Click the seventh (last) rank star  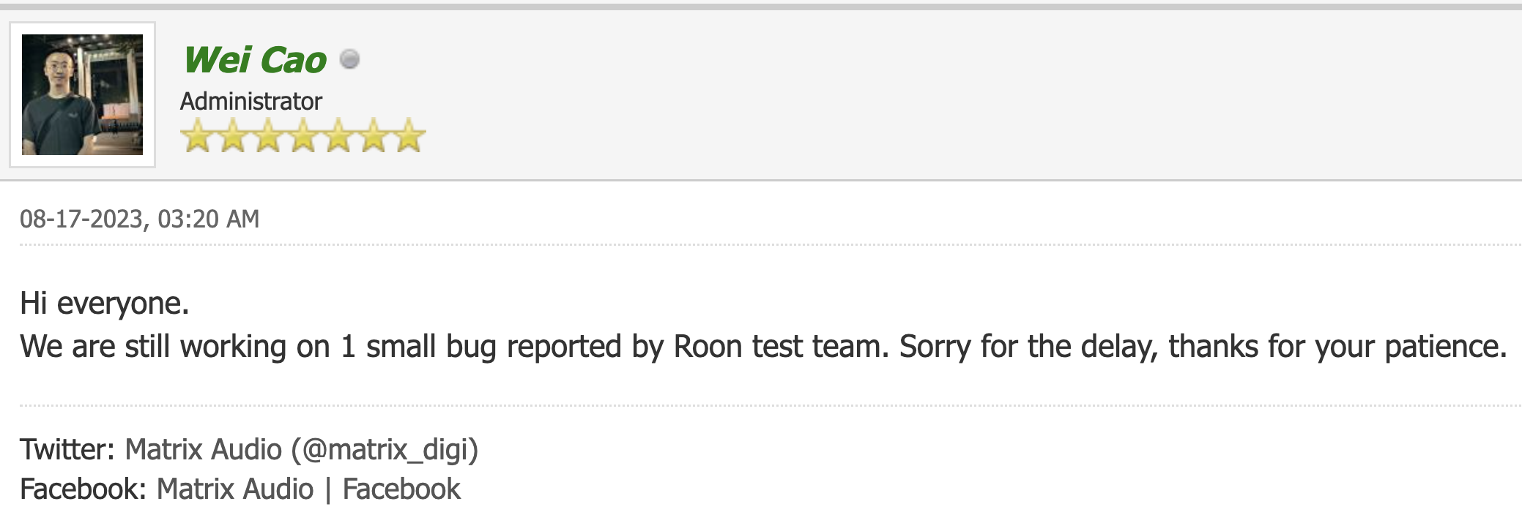pyautogui.click(x=409, y=136)
